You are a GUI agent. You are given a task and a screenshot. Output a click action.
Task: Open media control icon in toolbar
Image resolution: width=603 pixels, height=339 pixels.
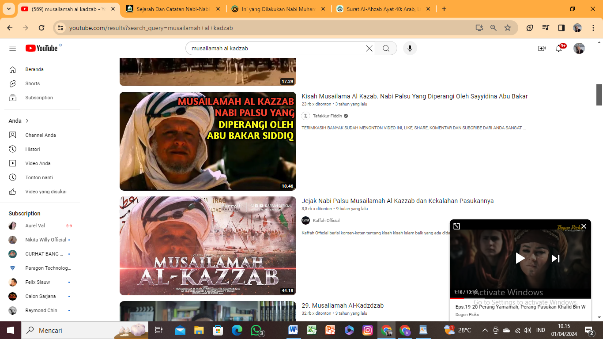click(546, 28)
